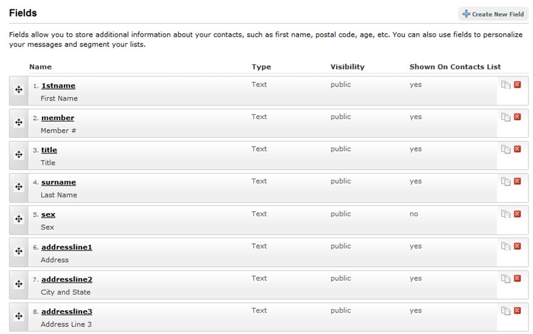Click the Shown On Contacts List header
The height and width of the screenshot is (334, 533).
click(455, 66)
